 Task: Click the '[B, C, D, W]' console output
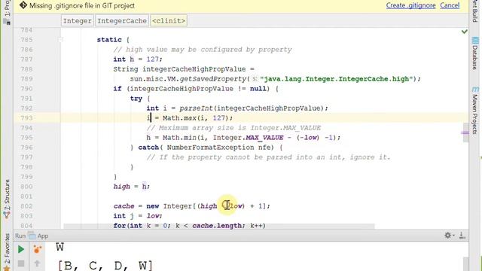tap(105, 265)
